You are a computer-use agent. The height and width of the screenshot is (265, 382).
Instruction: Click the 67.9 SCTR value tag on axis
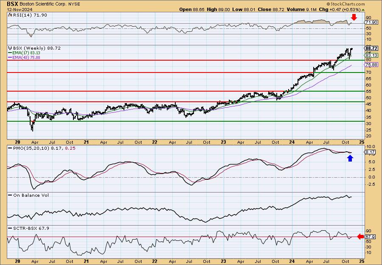tap(370, 237)
